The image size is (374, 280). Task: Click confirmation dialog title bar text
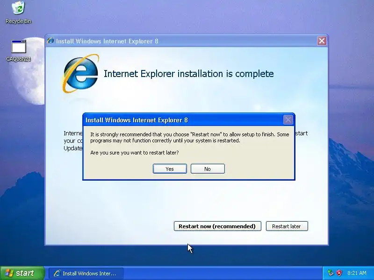click(137, 120)
